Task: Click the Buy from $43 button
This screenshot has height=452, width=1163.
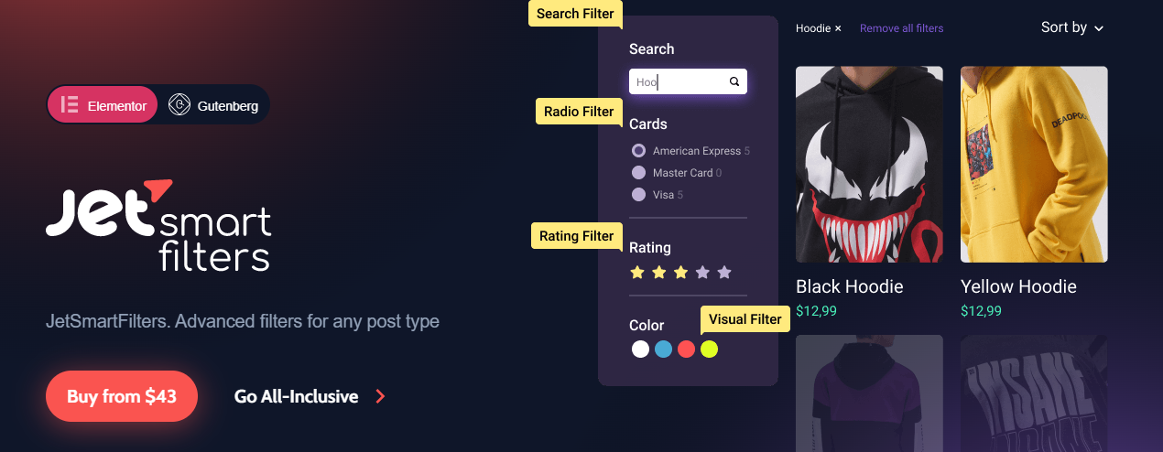Action: (x=122, y=396)
